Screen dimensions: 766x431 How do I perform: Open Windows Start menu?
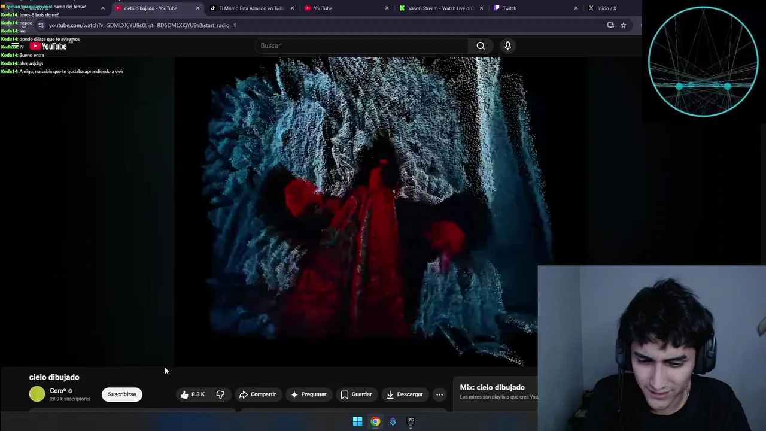coord(357,421)
